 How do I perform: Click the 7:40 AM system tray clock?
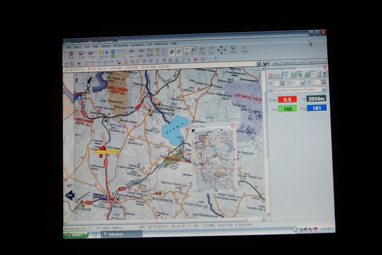pos(325,229)
